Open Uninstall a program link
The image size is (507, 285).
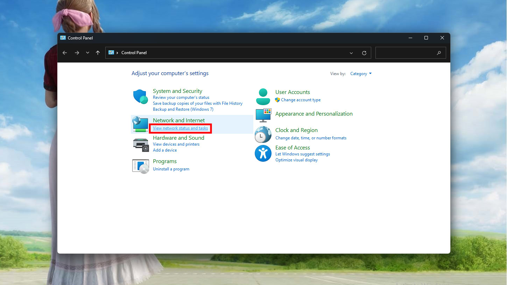point(171,169)
